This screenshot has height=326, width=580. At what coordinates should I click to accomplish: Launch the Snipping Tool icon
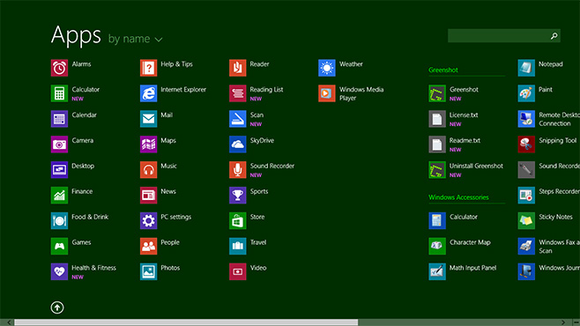point(526,144)
